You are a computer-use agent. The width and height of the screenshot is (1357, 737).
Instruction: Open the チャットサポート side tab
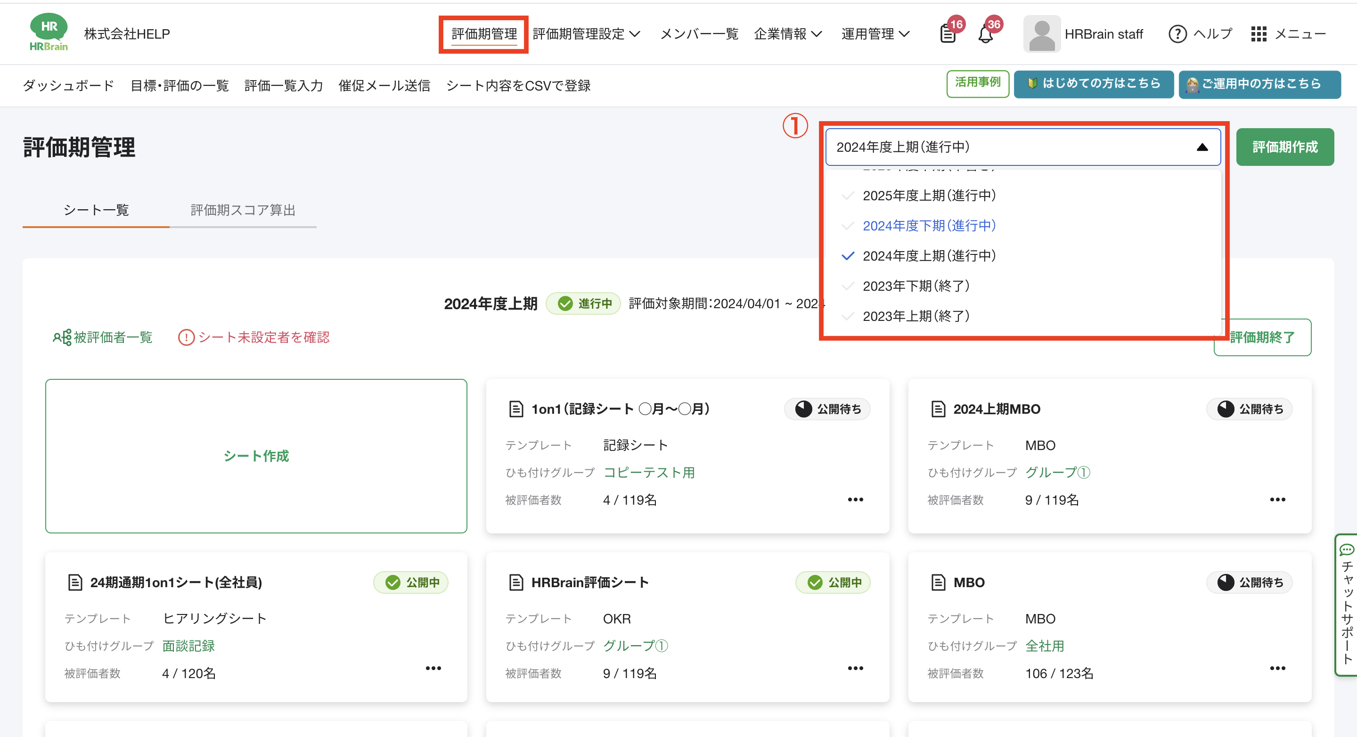tap(1347, 605)
